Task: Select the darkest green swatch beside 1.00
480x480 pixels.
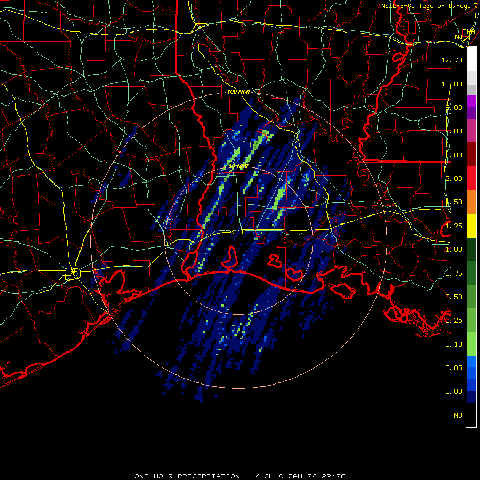Action: coord(471,249)
